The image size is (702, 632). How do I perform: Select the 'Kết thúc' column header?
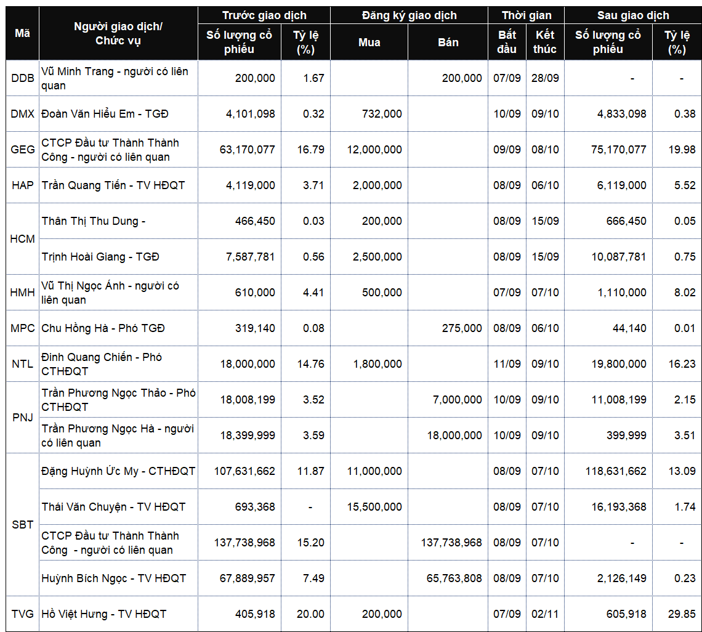[545, 42]
